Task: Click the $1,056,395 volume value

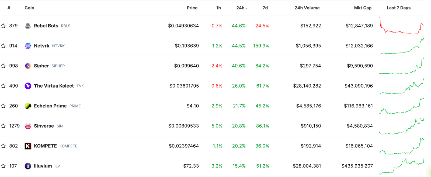Action: [308, 46]
